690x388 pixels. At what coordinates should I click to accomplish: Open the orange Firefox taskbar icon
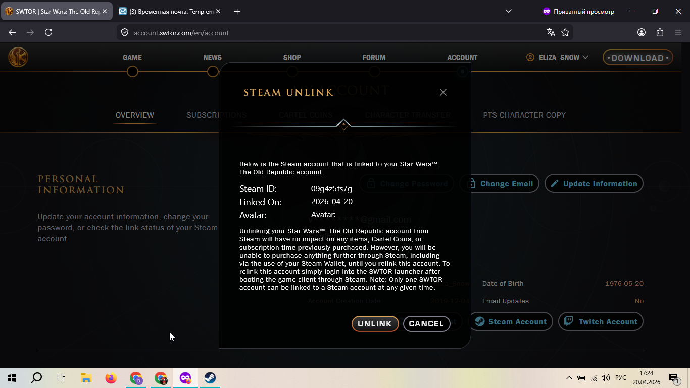pyautogui.click(x=111, y=378)
